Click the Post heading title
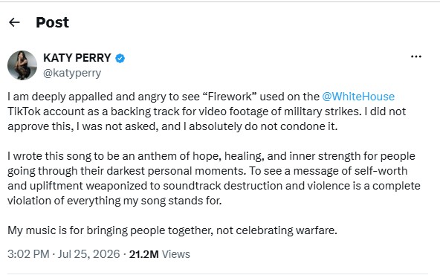This screenshot has height=275, width=440. [x=53, y=22]
